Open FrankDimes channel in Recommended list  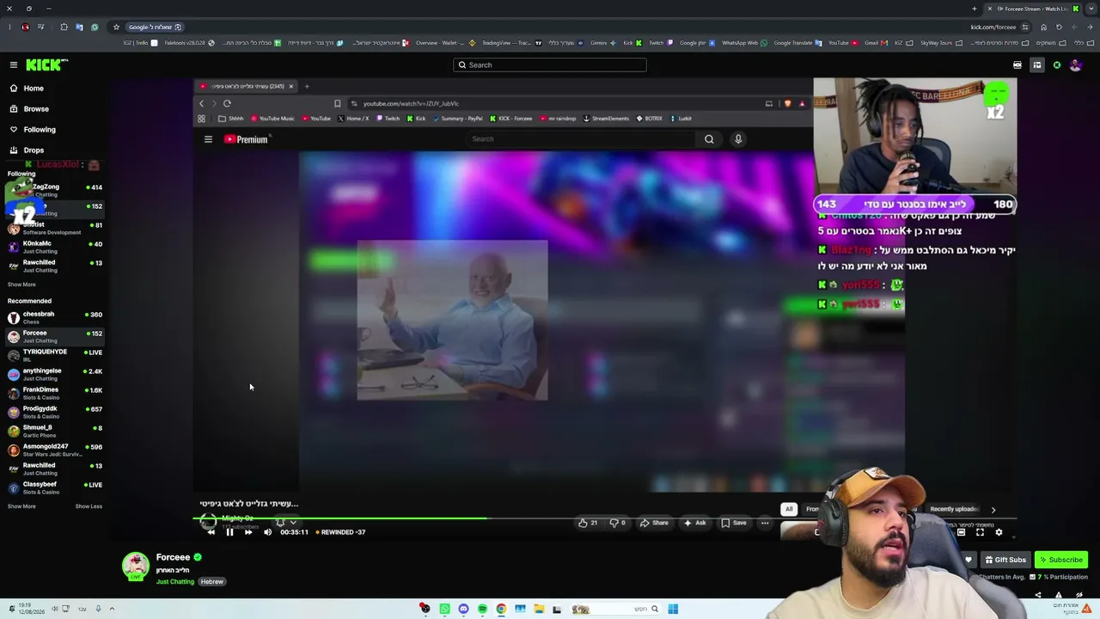[x=53, y=394]
